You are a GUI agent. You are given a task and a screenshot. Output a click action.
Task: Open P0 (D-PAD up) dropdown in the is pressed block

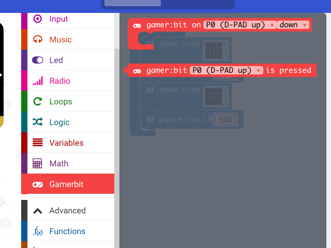coord(227,70)
